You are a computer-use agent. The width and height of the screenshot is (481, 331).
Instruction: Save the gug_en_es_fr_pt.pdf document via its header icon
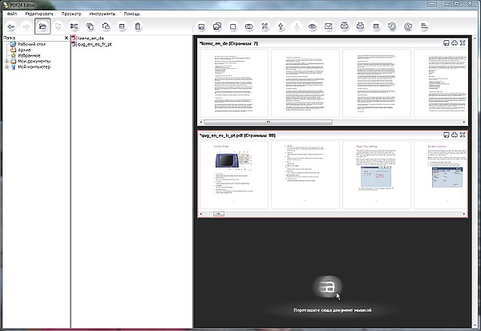446,135
